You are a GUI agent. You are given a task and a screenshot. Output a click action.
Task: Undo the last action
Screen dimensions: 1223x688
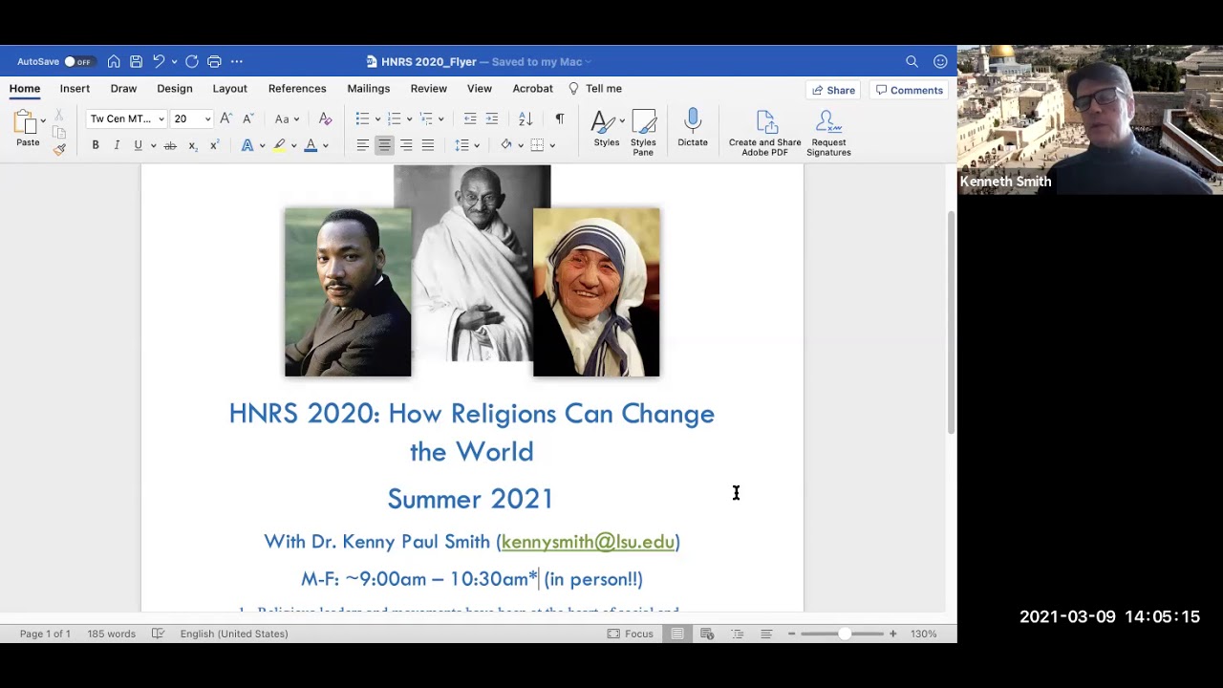[159, 61]
